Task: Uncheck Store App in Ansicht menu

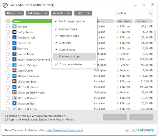Action: [75, 43]
